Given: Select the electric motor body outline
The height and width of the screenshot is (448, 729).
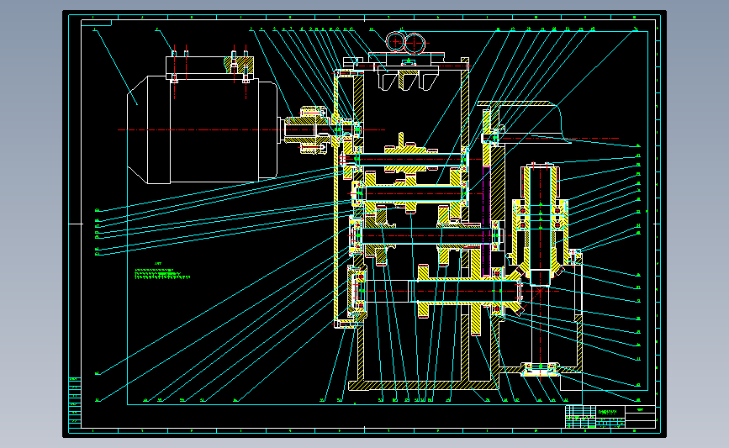Looking at the screenshot, I should [203, 129].
